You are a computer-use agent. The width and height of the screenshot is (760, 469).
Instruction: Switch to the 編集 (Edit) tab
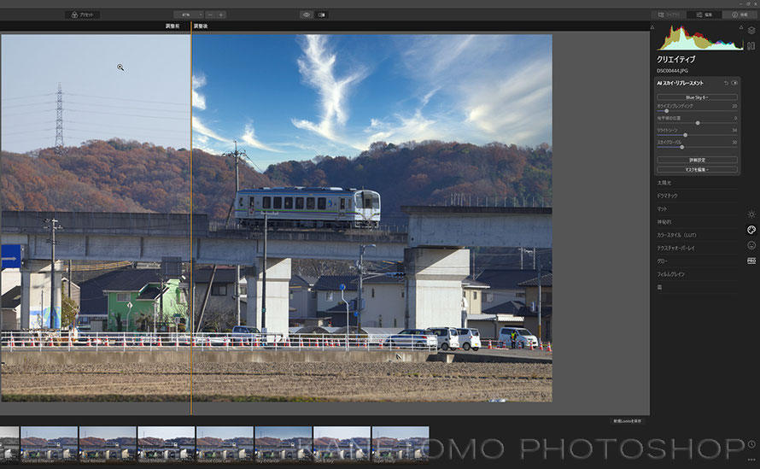click(x=704, y=15)
